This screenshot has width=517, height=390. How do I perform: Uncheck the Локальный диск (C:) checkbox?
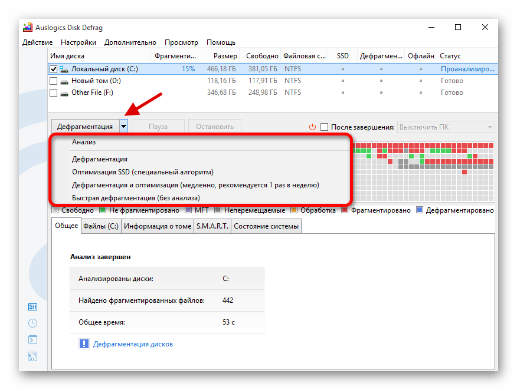54,69
